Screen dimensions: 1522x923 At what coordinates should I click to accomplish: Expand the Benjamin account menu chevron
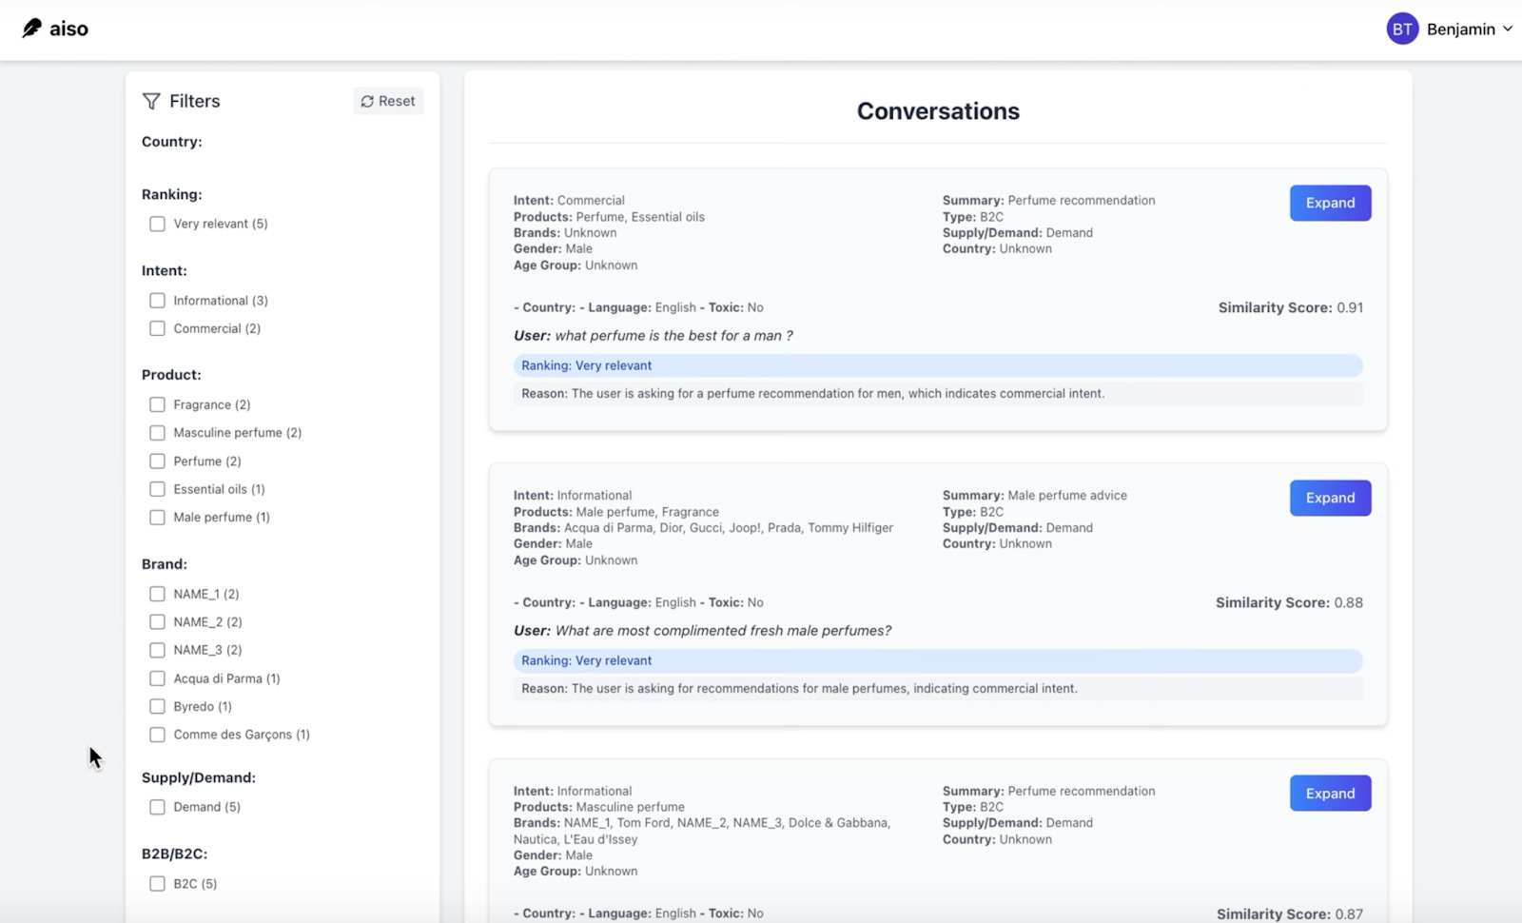tap(1508, 29)
